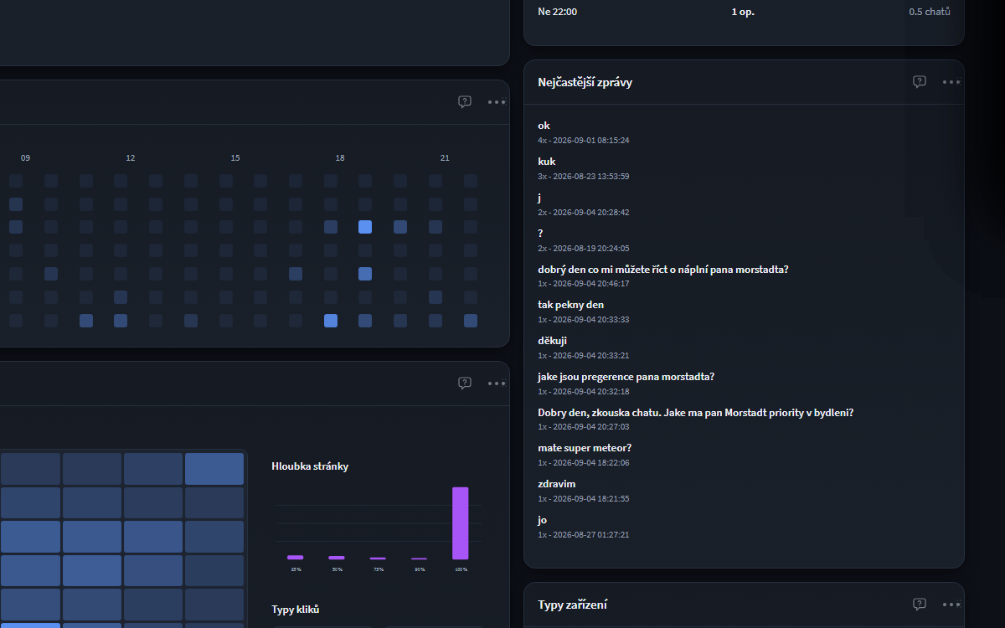This screenshot has height=628, width=1005.
Task: Click the 09 hour label on heatmap
Action: click(26, 157)
